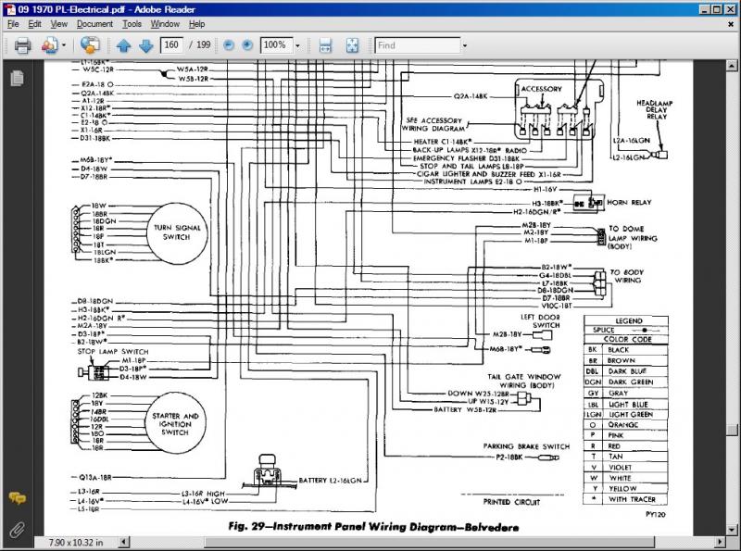Viewport: 741px width, 551px height.
Task: Click the search web globe icon
Action: pos(90,45)
